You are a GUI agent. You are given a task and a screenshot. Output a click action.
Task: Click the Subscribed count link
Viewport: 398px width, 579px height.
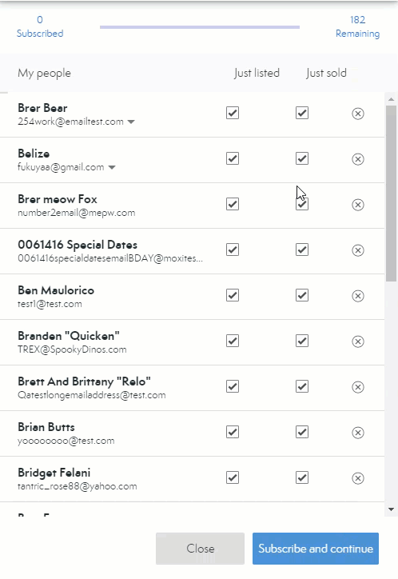pos(40,26)
